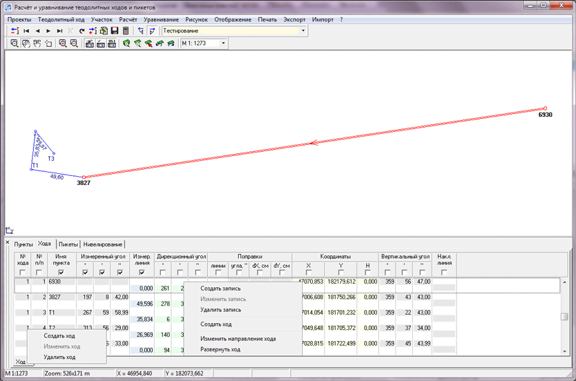Jump to the first record with the skip-to-start arrow
The image size is (576, 381).
tap(26, 31)
